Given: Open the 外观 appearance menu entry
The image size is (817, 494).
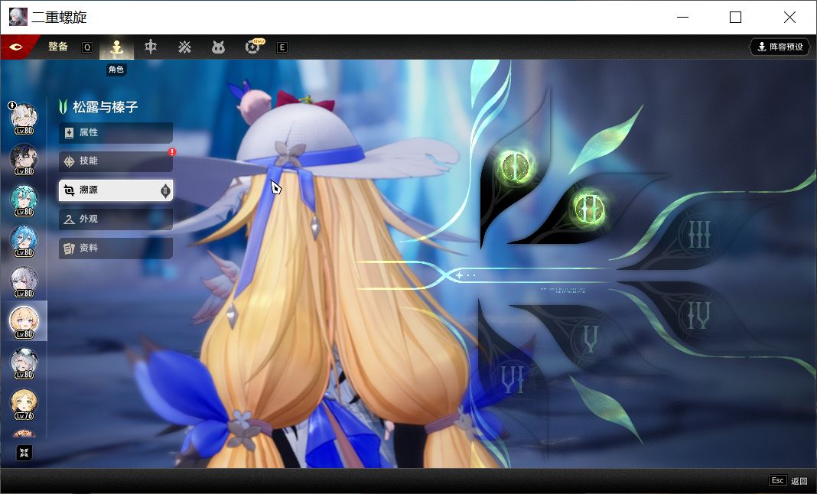Looking at the screenshot, I should coord(116,219).
